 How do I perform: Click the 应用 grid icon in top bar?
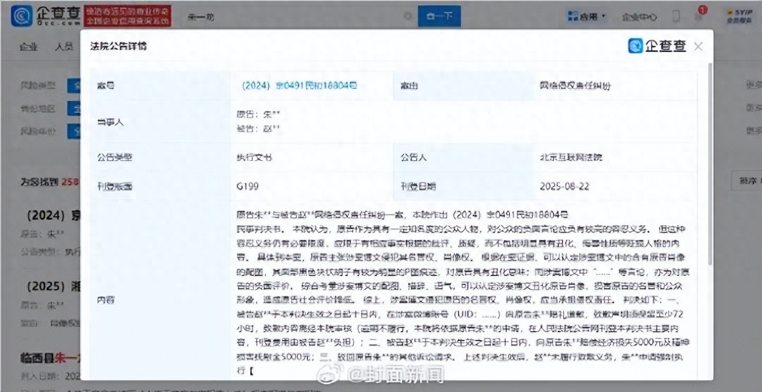click(572, 16)
